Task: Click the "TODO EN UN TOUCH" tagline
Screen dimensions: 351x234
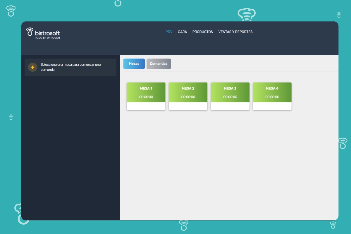Action: (x=47, y=38)
